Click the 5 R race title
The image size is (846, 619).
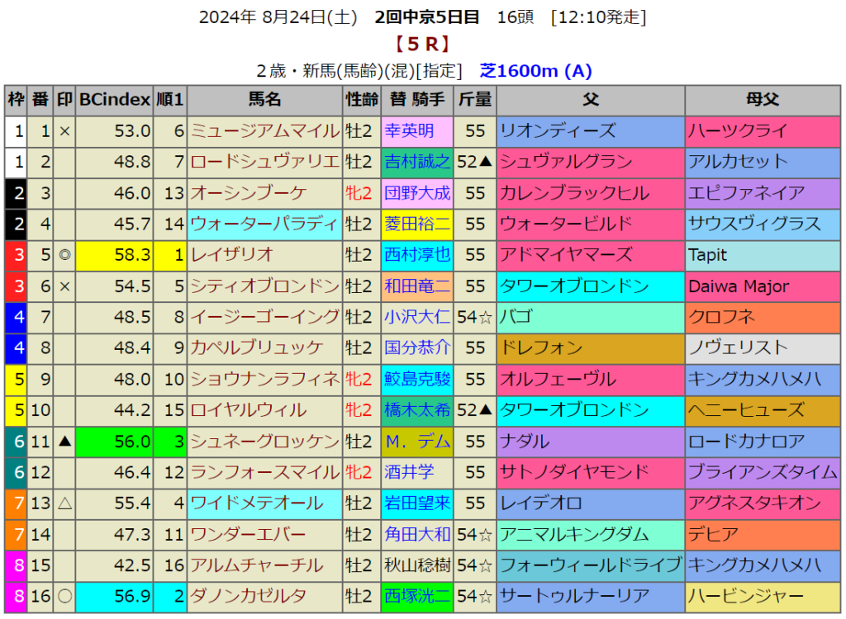[422, 44]
